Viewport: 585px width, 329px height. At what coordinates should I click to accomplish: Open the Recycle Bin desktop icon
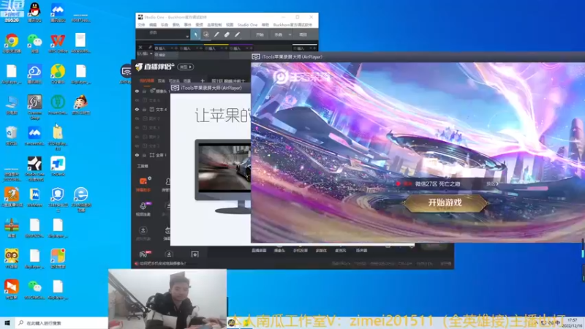coord(12,133)
